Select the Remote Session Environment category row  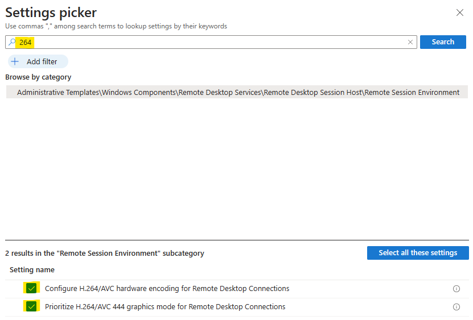237,92
